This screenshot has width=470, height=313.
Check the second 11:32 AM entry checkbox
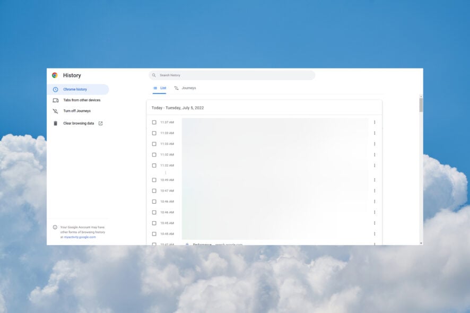(x=154, y=166)
